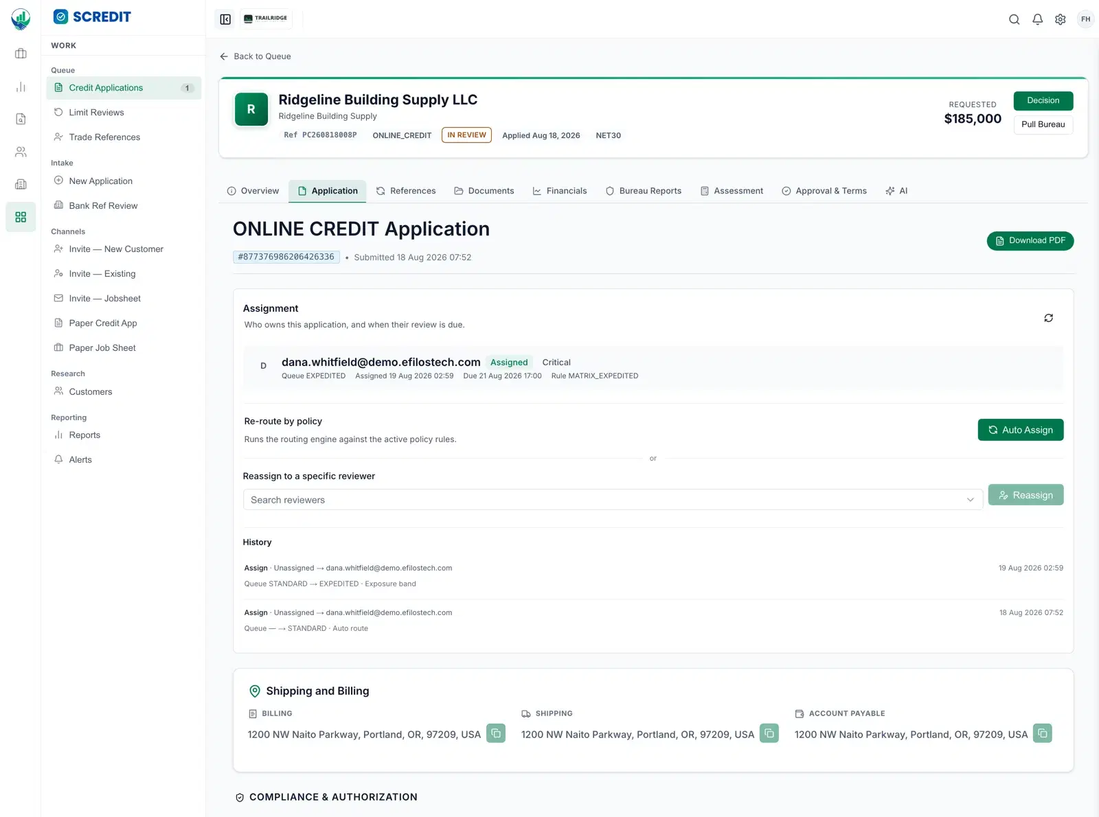Open Invite — New Customer
This screenshot has width=1099, height=817.
coord(124,249)
